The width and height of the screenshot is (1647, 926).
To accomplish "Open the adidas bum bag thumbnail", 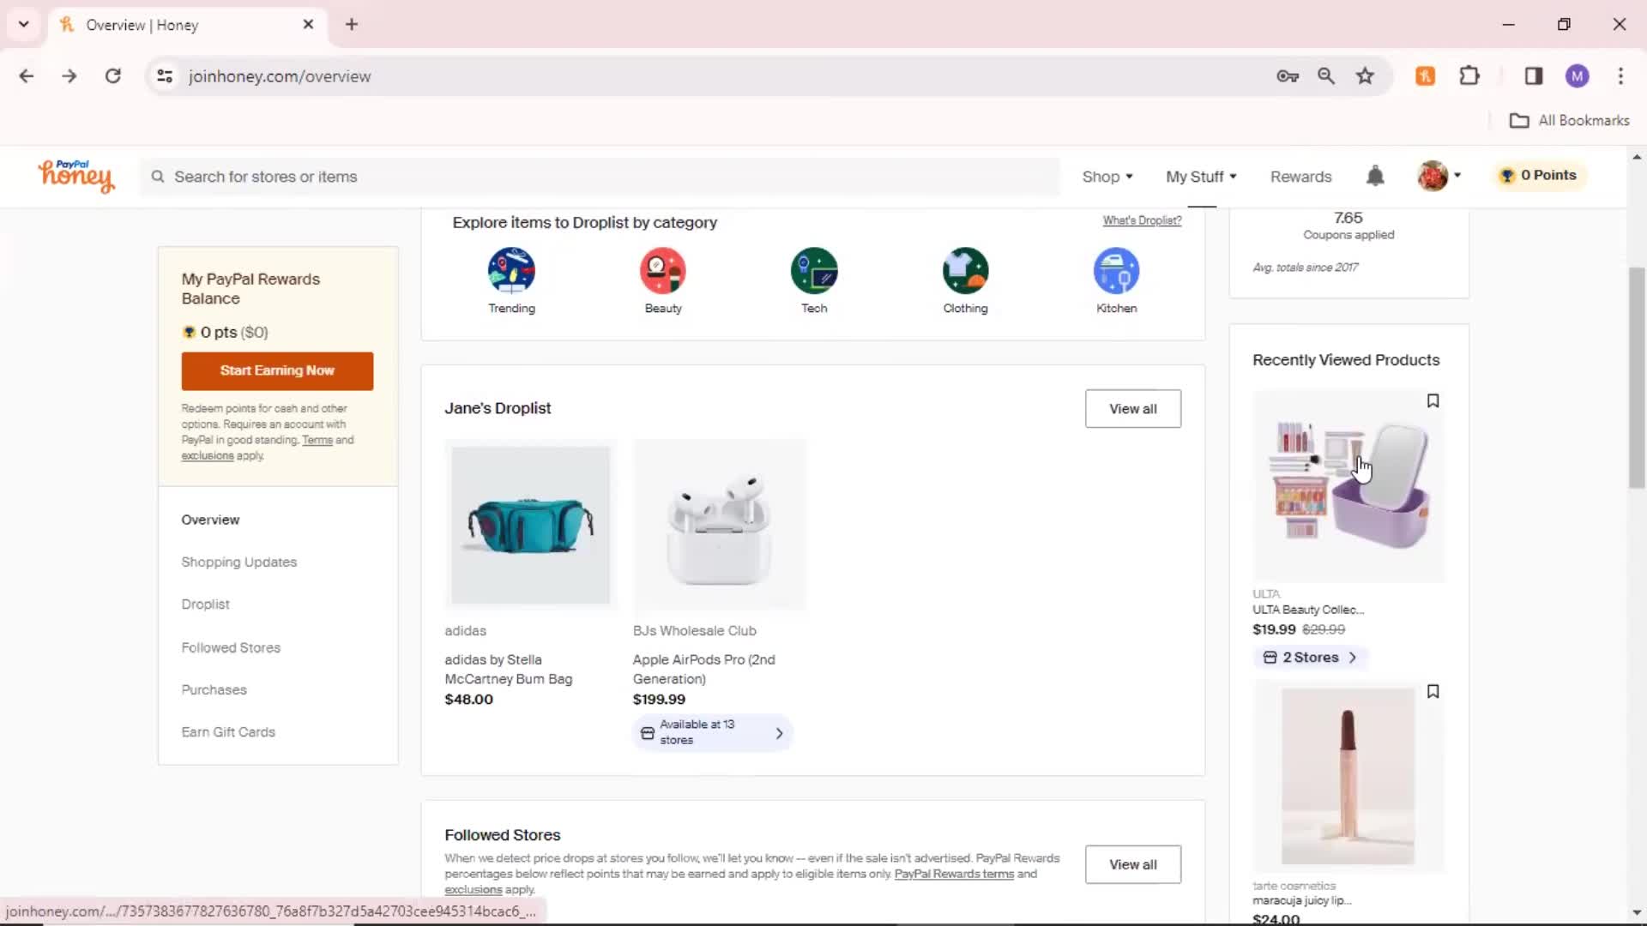I will pyautogui.click(x=530, y=525).
